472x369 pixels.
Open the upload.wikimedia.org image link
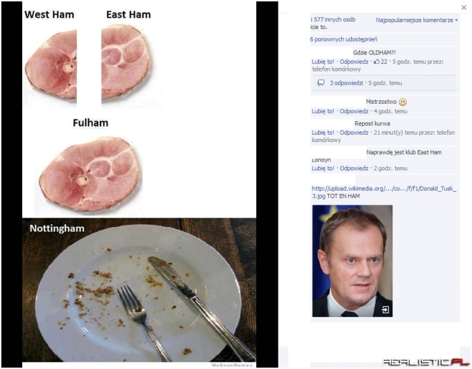coord(384,192)
